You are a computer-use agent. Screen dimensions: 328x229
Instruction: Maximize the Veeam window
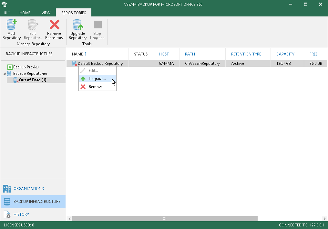(306, 4)
